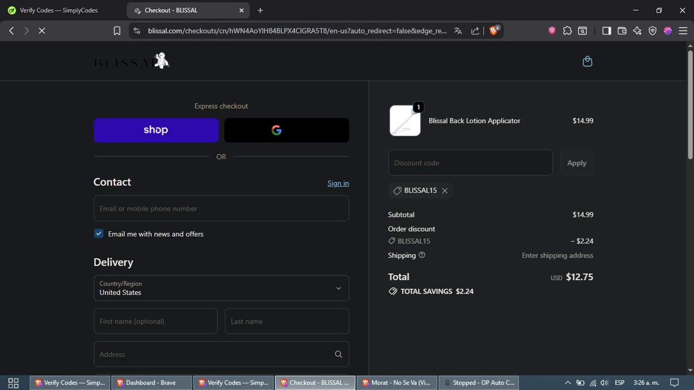The width and height of the screenshot is (694, 390).
Task: Click the Sign in link
Action: click(x=338, y=183)
